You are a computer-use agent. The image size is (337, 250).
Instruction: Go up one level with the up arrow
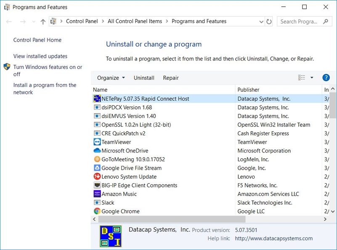coord(43,21)
